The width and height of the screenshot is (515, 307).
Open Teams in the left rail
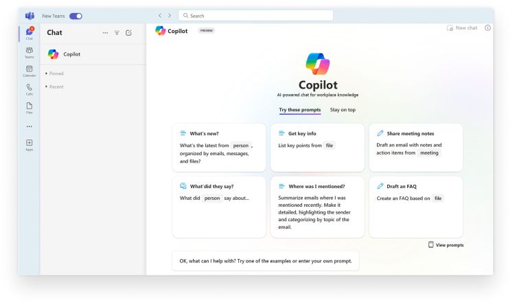(x=30, y=52)
